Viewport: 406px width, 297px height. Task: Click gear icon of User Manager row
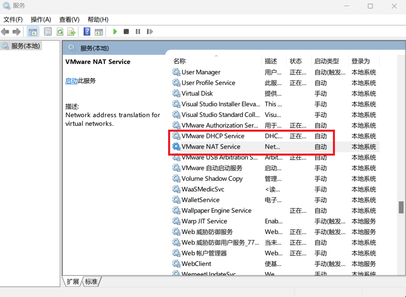point(176,72)
